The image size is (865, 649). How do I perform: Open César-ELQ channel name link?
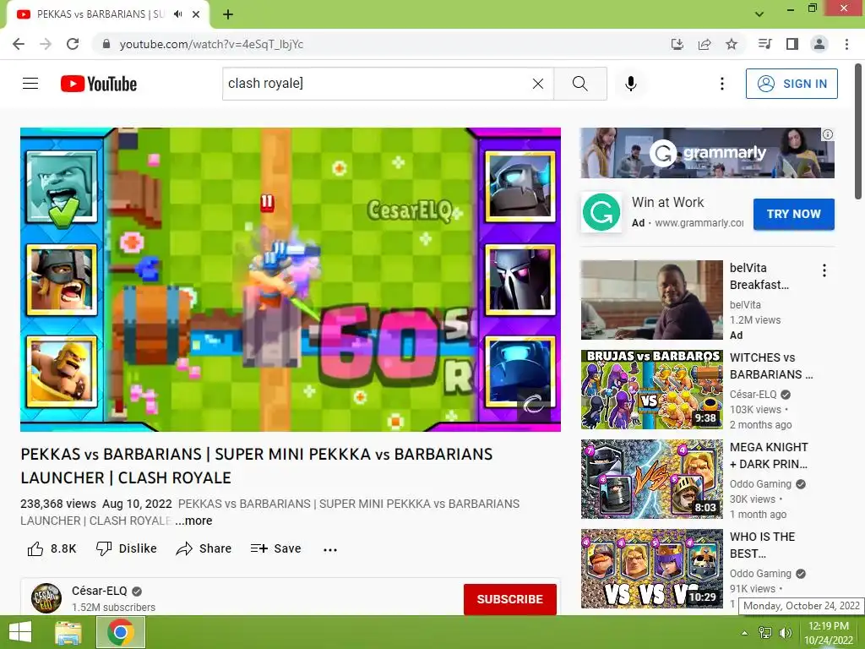(x=100, y=591)
